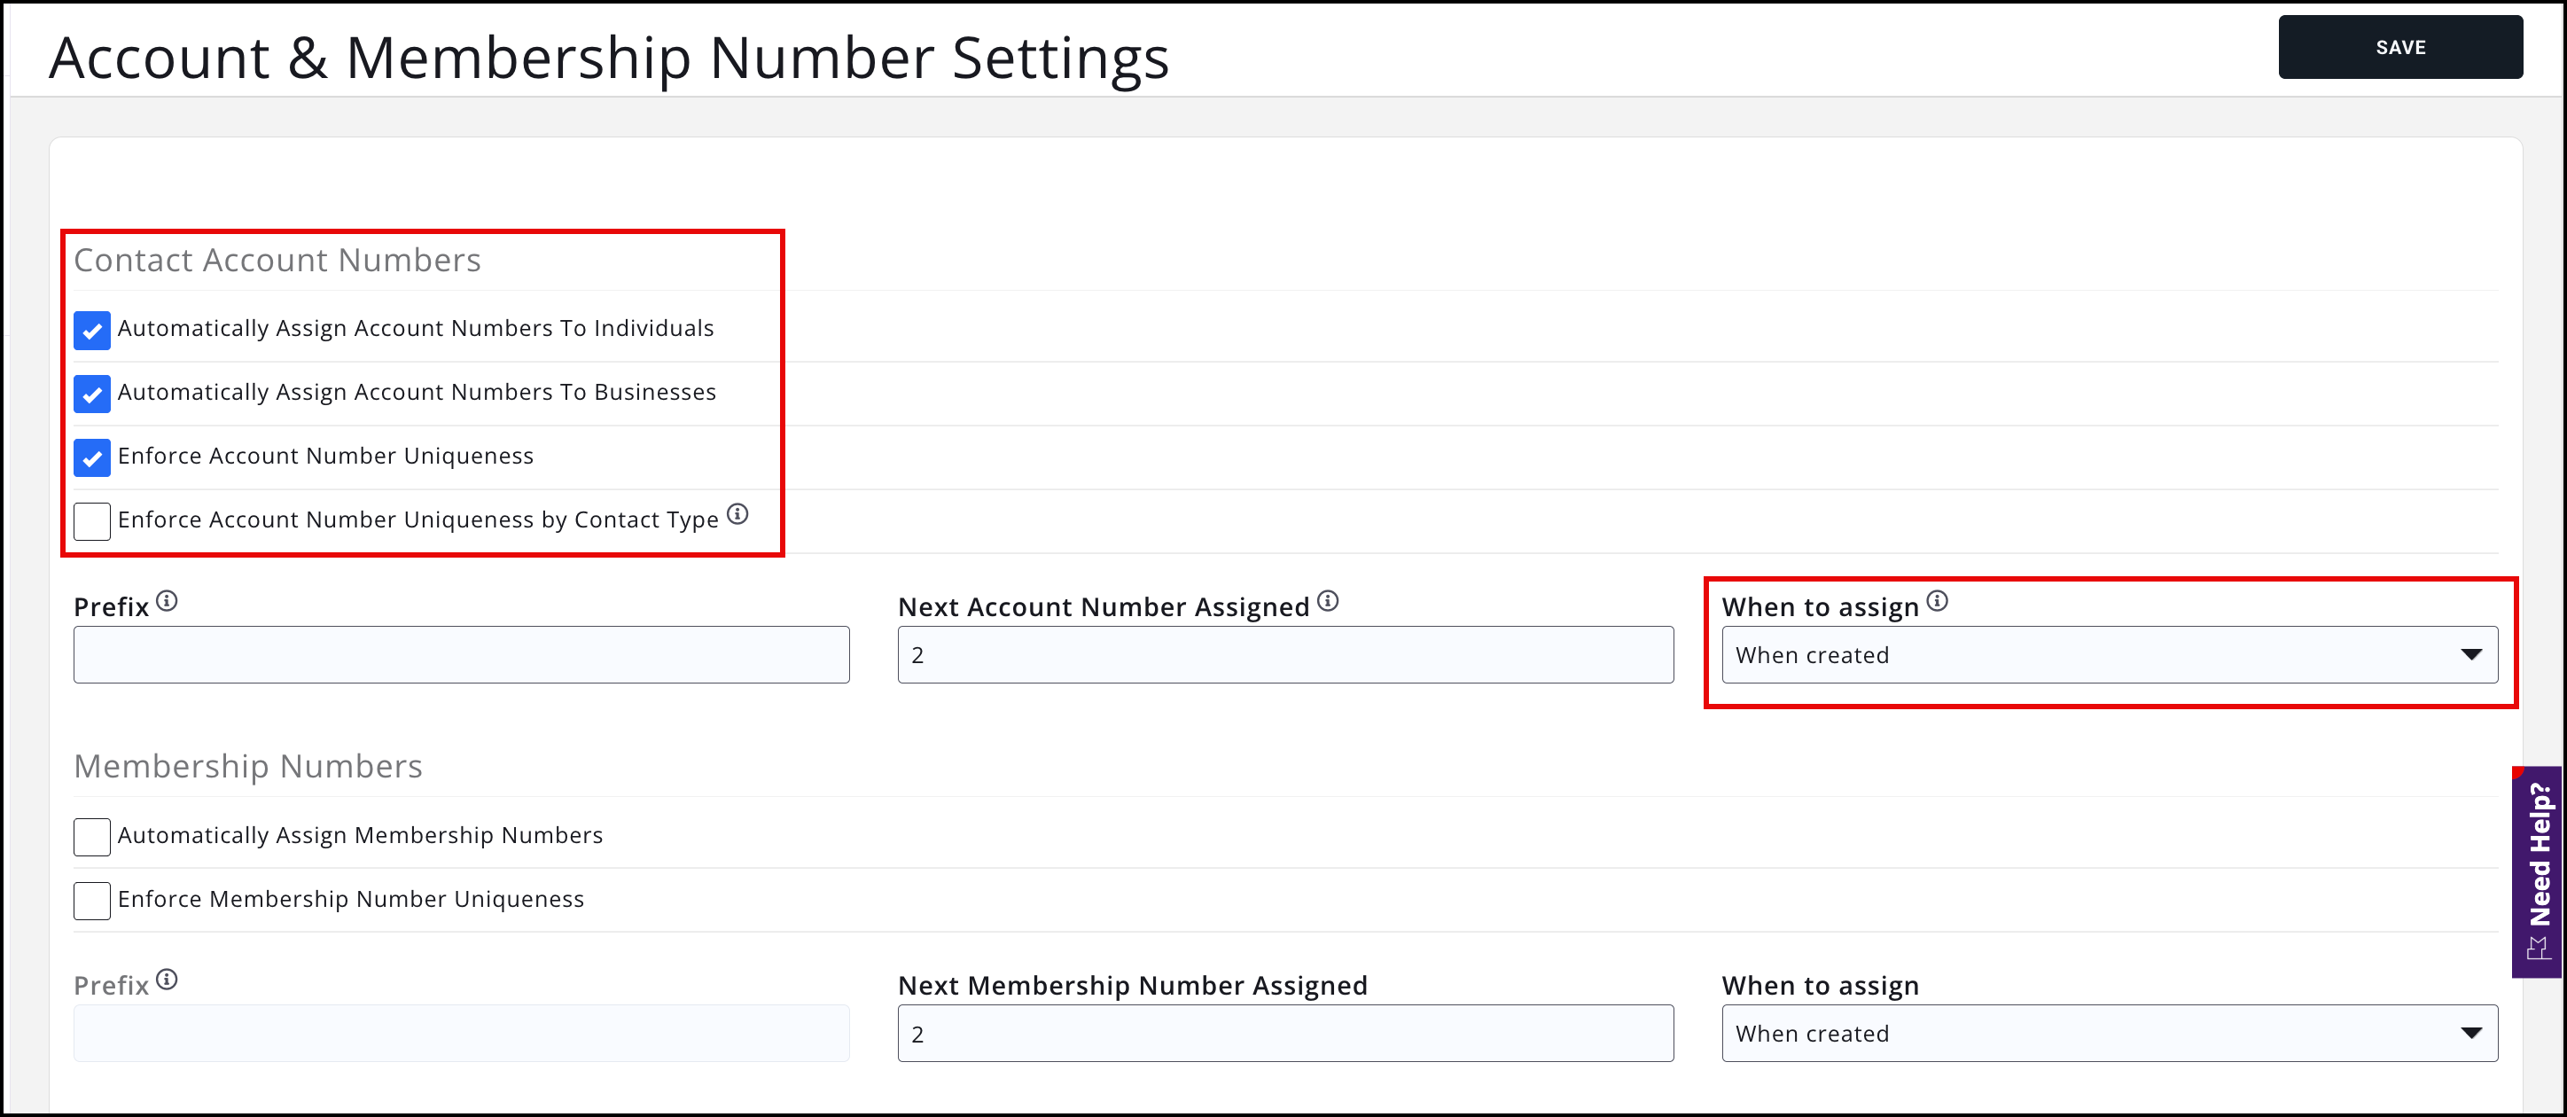Enable Automatically Assign Membership Numbers checkbox
Screen dimensions: 2567x1117
pos(91,837)
